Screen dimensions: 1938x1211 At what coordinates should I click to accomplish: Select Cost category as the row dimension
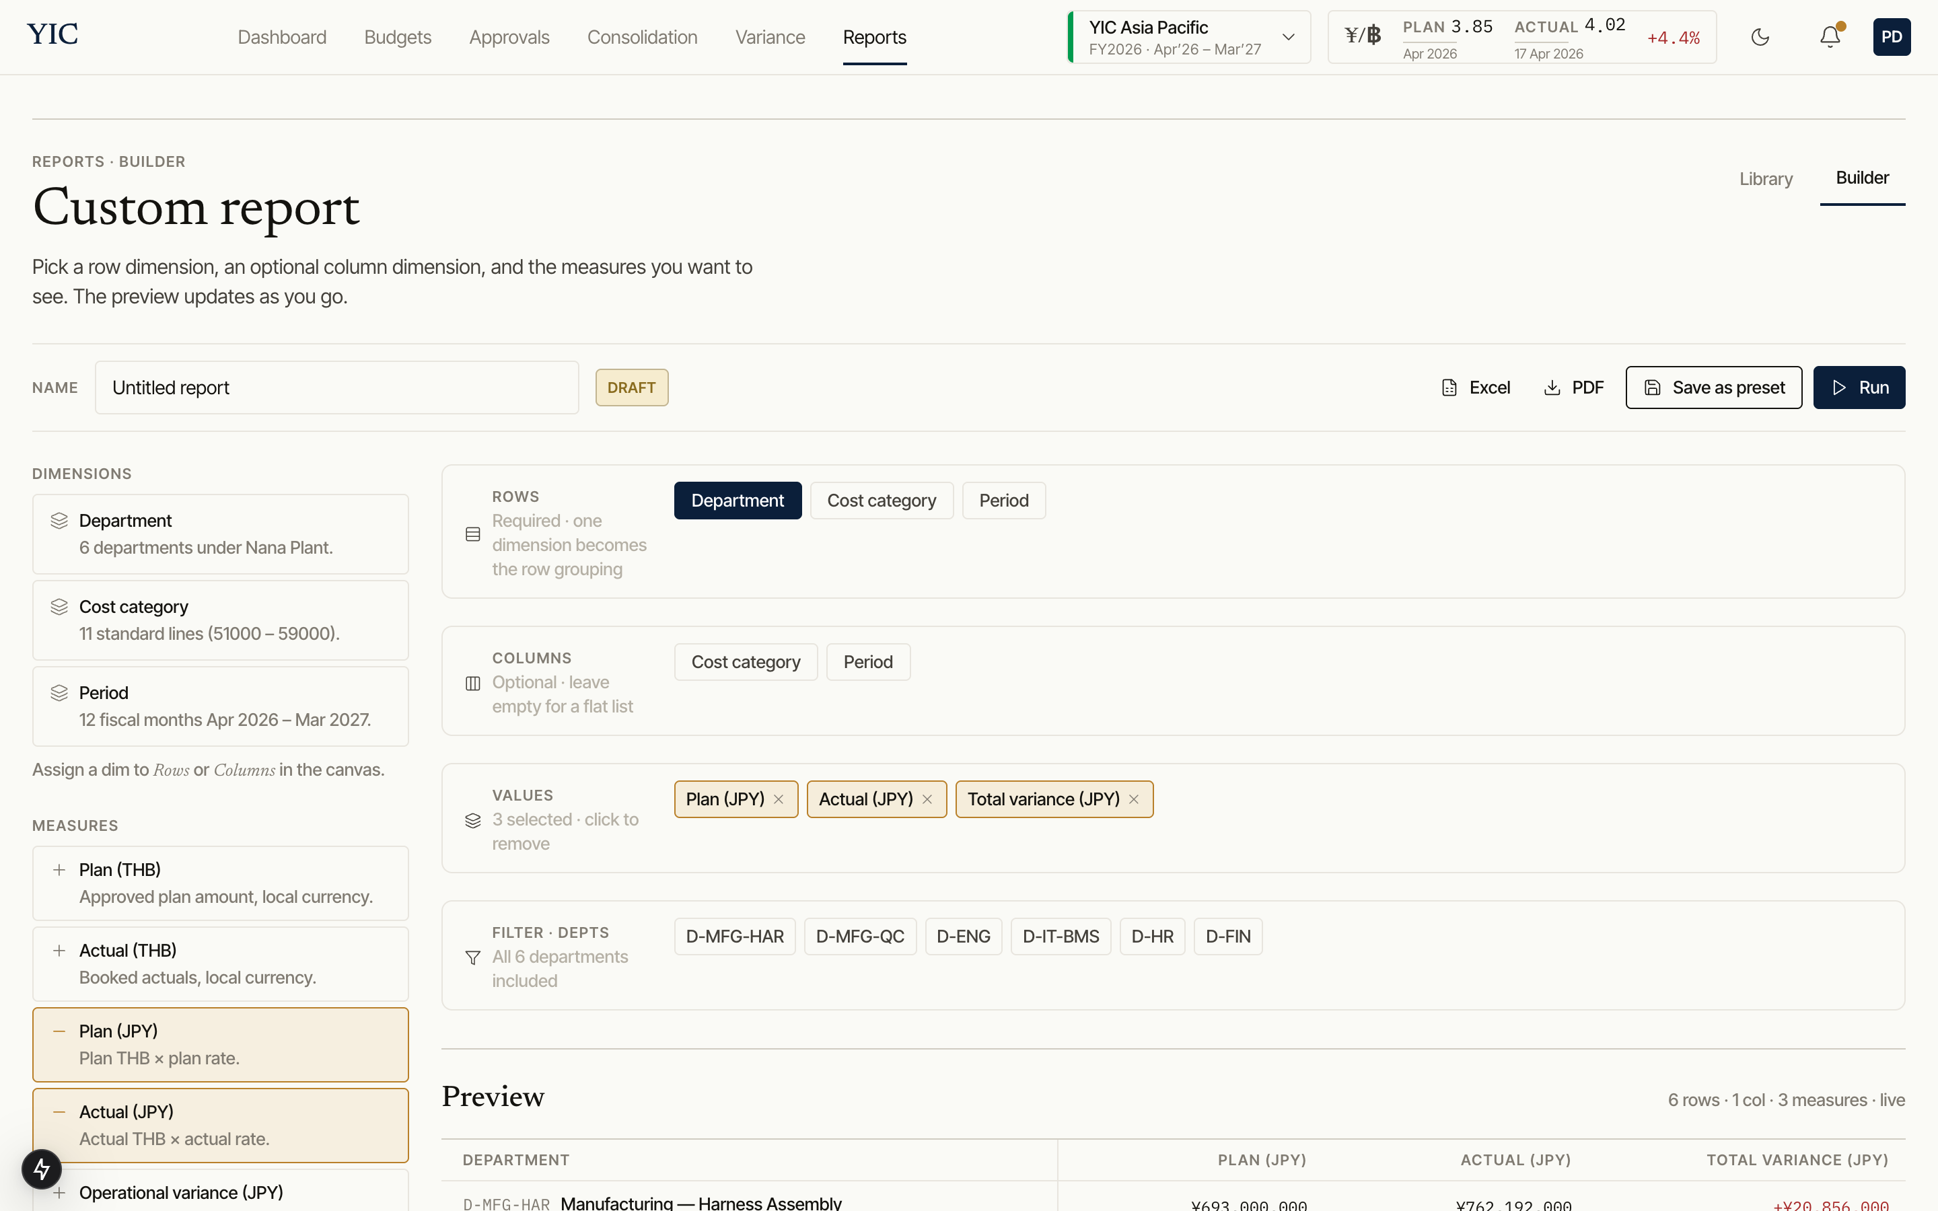881,500
